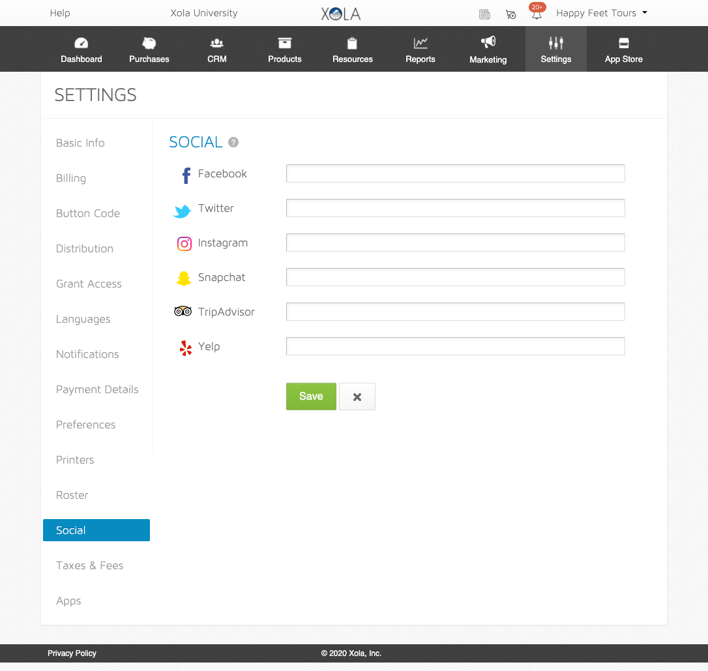The width and height of the screenshot is (708, 671).
Task: Select the Products box icon
Action: click(x=284, y=43)
